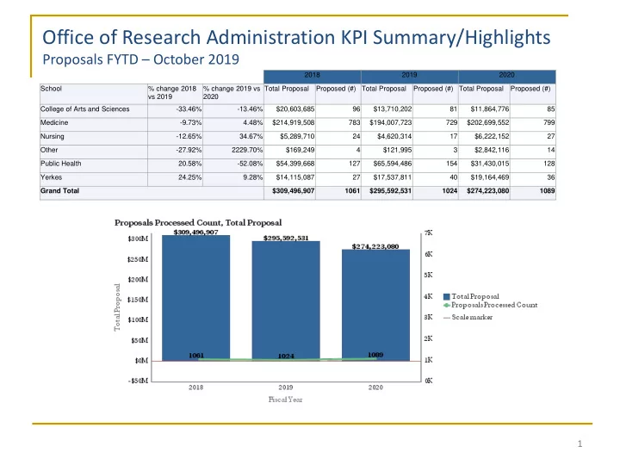This screenshot has width=620, height=465.
Task: Click the slide page number 1
Action: click(580, 443)
